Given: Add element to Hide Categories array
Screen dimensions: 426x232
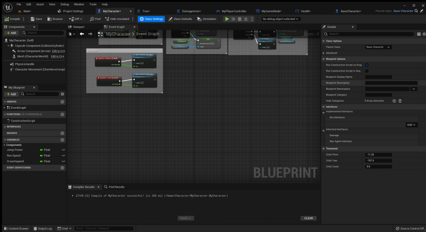Looking at the screenshot, I should (x=394, y=101).
